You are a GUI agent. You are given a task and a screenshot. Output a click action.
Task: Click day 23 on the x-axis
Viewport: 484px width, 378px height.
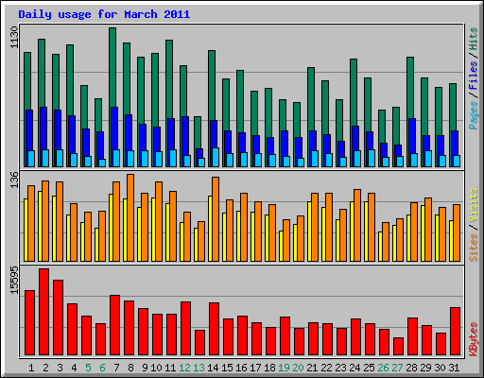coord(340,368)
